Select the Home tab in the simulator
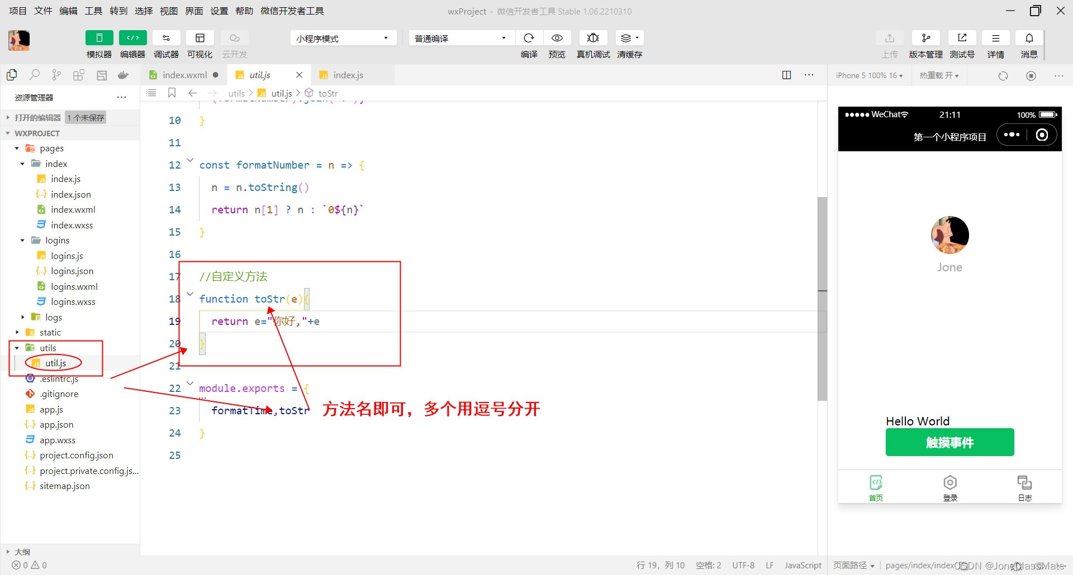Screen dimensions: 1073x575 coord(876,488)
